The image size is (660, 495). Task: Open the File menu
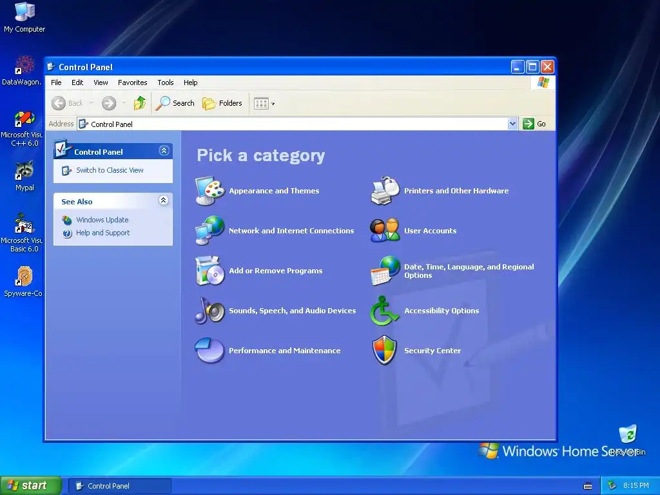[56, 82]
